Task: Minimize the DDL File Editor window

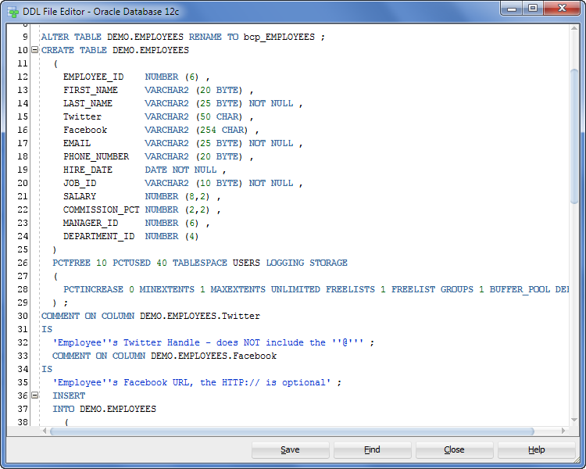Action: (x=512, y=9)
